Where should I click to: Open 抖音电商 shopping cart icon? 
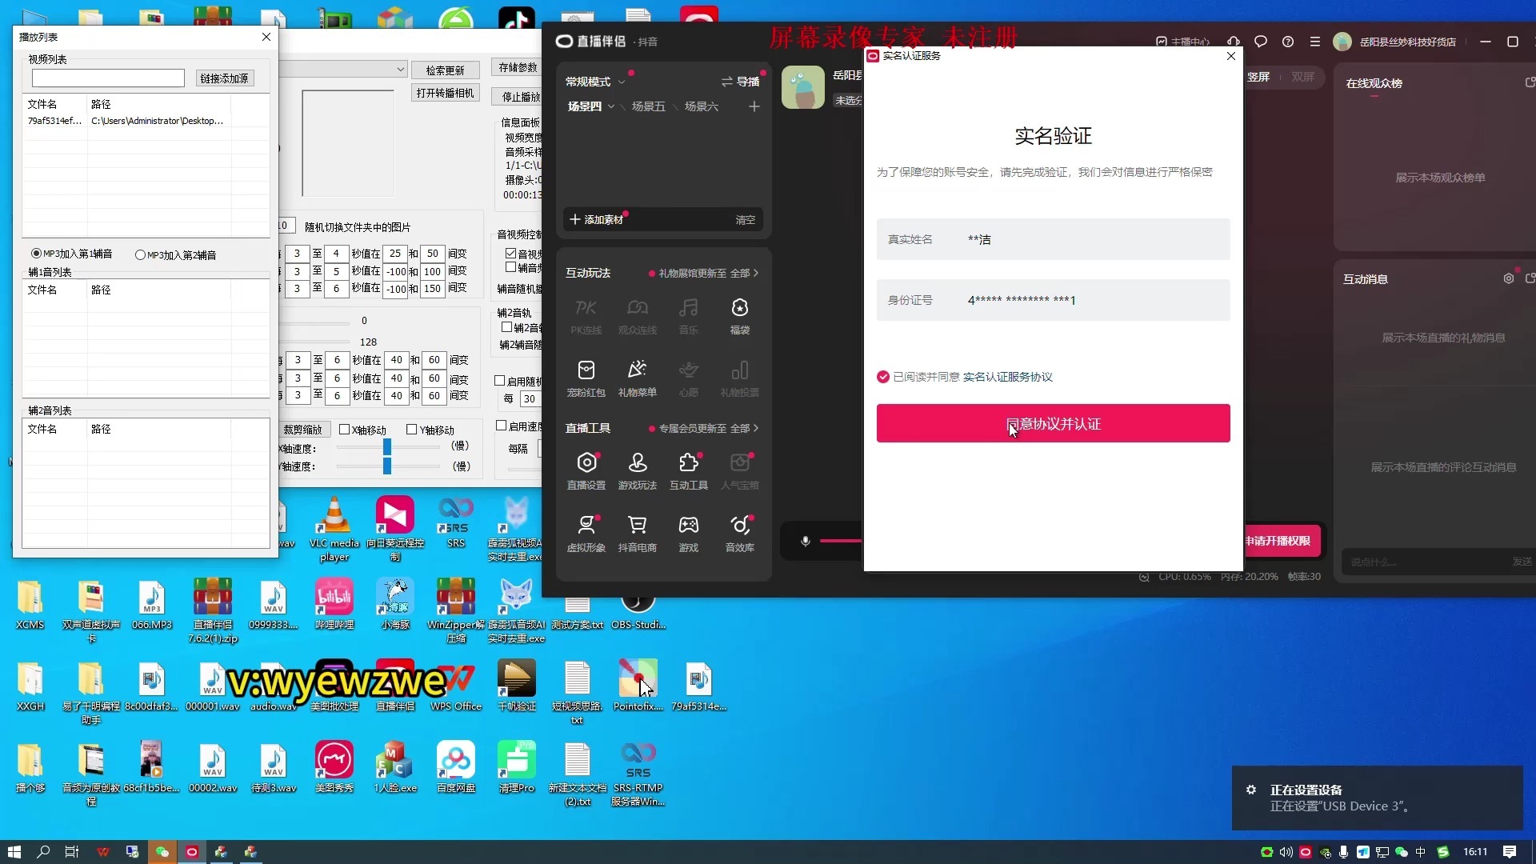637,534
